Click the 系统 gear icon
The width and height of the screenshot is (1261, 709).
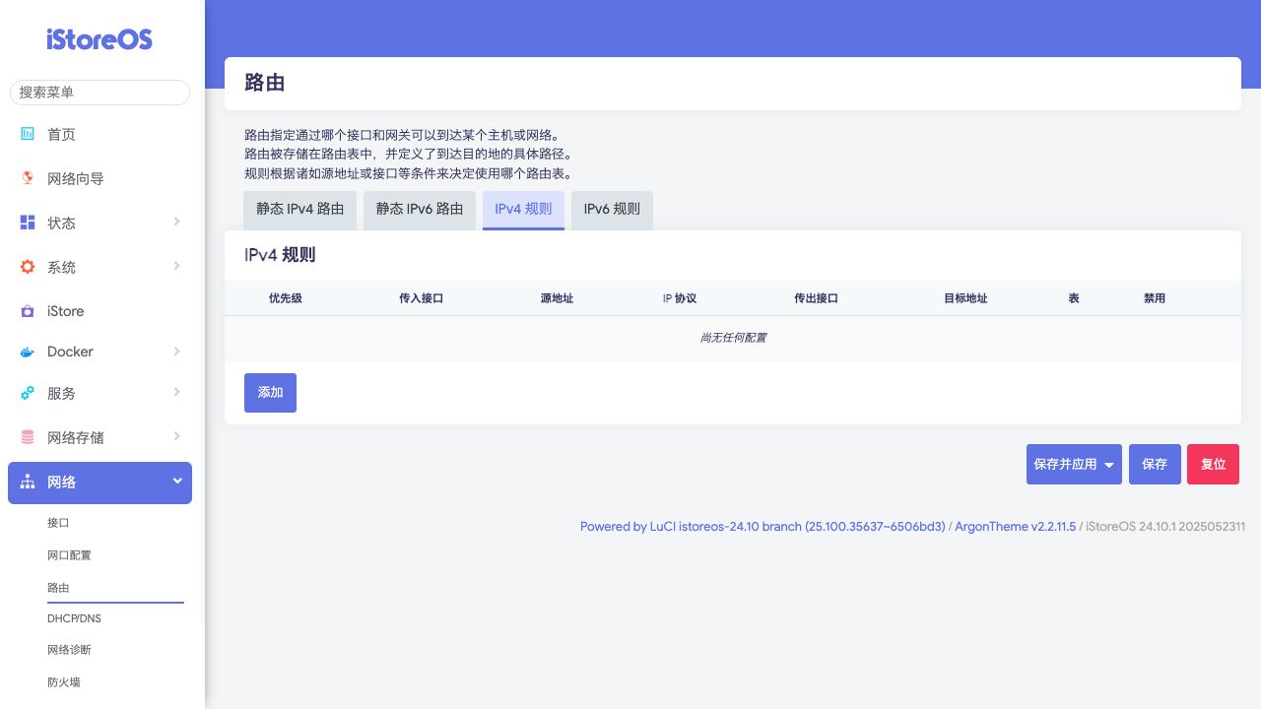point(28,267)
